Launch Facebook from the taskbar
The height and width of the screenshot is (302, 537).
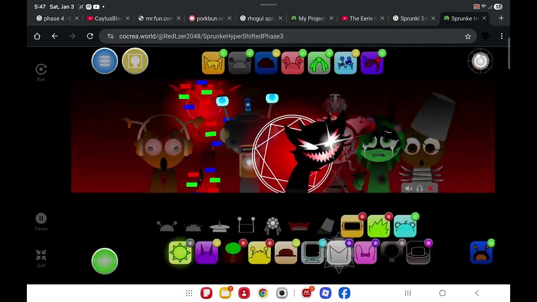tap(344, 293)
